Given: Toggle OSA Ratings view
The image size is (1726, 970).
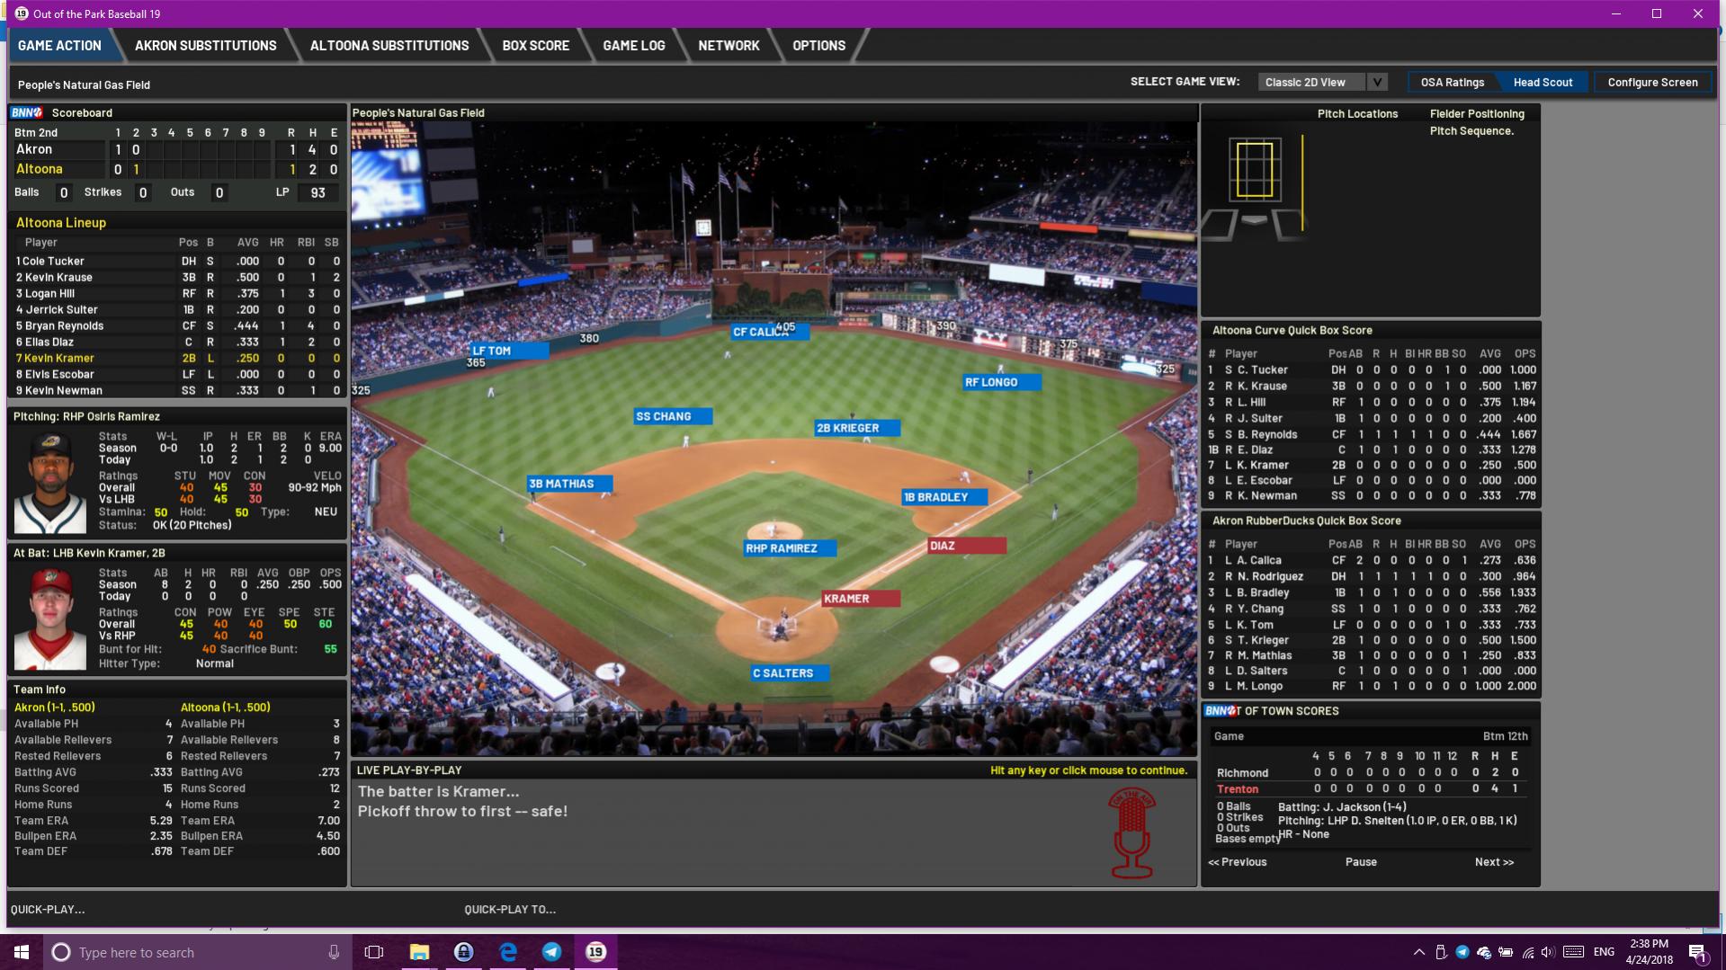Looking at the screenshot, I should (x=1452, y=82).
